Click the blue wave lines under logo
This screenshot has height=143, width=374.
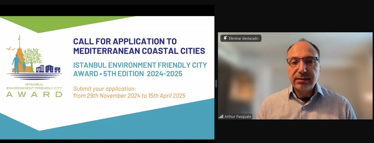click(x=34, y=76)
